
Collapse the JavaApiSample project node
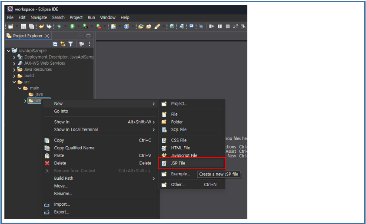[9, 51]
